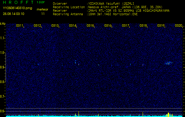Click the meteor count value 11

coord(43,14)
